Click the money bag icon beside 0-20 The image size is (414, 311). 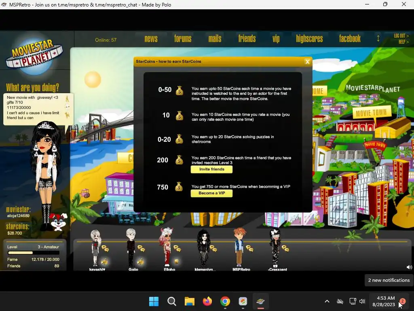point(179,139)
